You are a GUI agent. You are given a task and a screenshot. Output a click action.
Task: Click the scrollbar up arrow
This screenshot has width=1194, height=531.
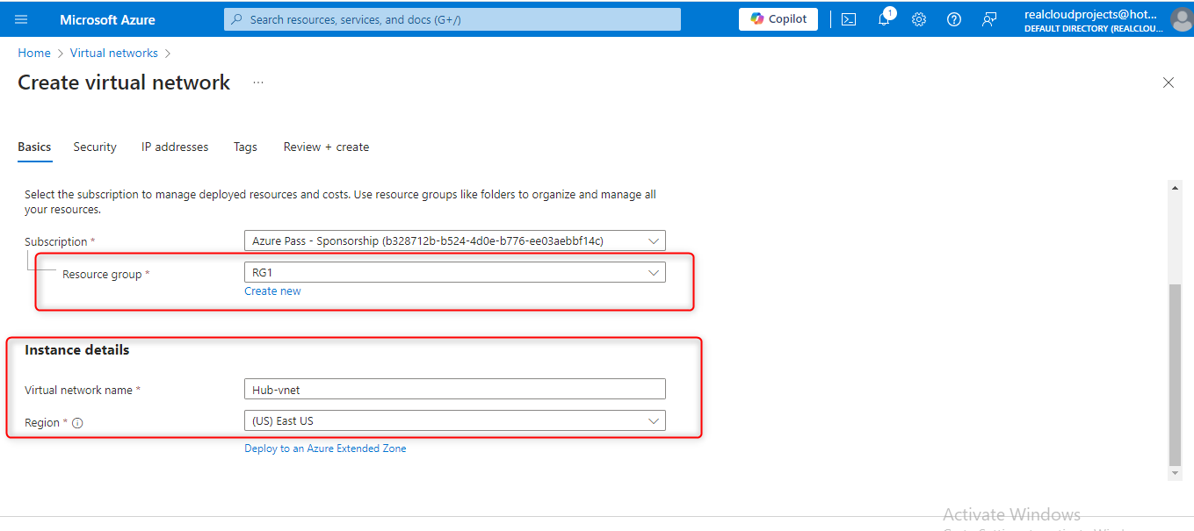(1175, 186)
